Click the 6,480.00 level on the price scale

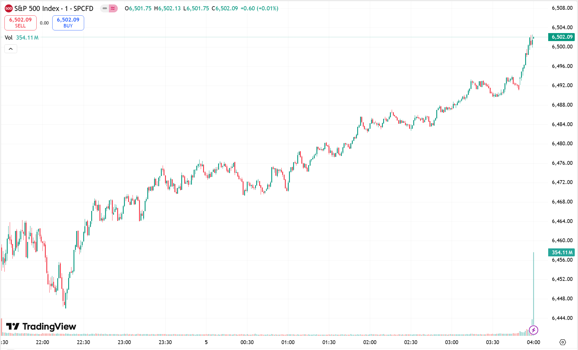pyautogui.click(x=562, y=144)
